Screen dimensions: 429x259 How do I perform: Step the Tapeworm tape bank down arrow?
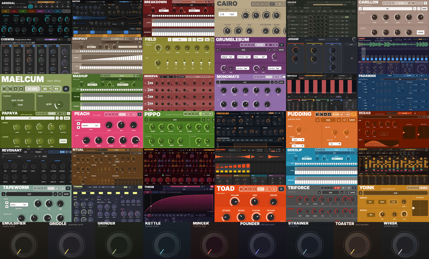click(x=7, y=206)
